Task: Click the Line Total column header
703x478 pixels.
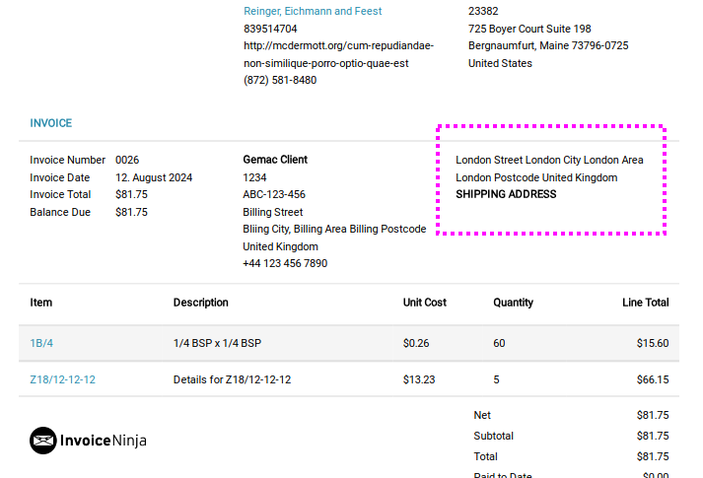Action: 645,303
